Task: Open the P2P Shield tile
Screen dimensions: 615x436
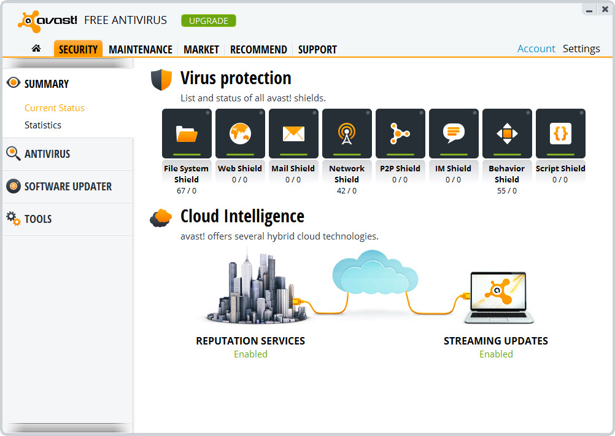Action: pyautogui.click(x=400, y=133)
